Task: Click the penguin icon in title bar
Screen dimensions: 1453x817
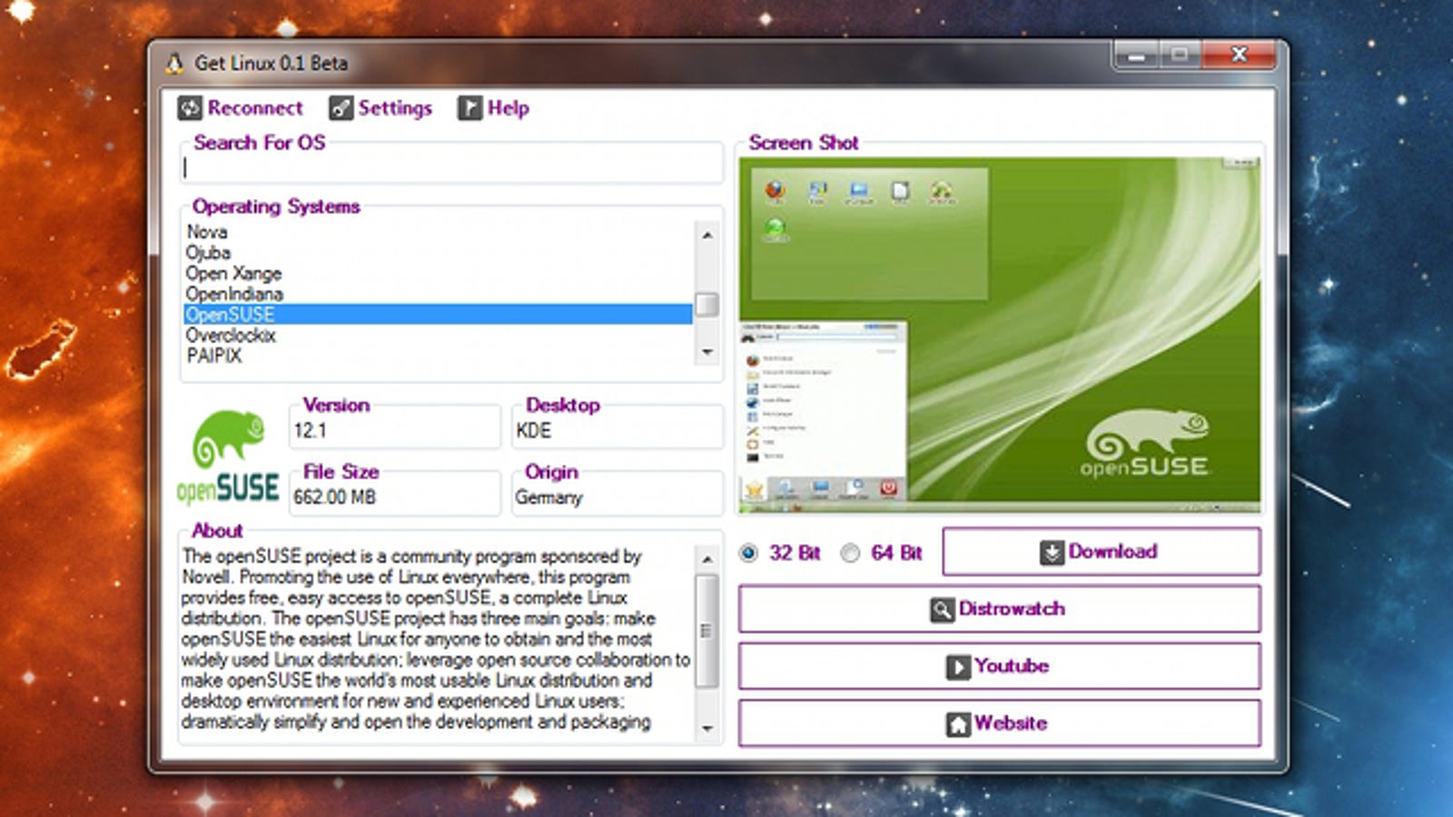Action: (174, 64)
